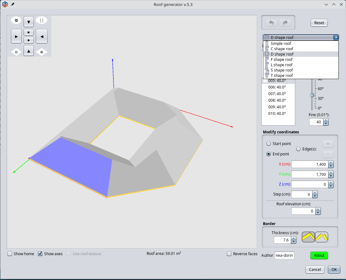This screenshot has width=346, height=280.
Task: Click the Fine angle value field
Action: pos(316,122)
